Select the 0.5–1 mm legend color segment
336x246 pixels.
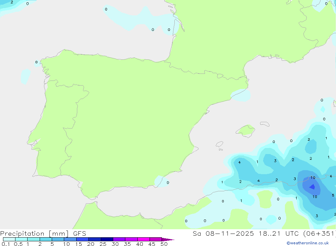pos(21,239)
